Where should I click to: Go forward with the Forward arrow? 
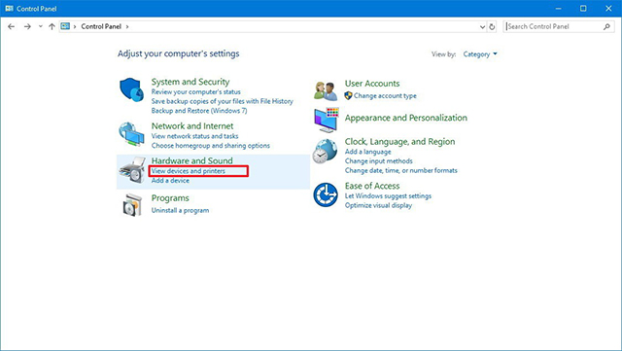(27, 26)
